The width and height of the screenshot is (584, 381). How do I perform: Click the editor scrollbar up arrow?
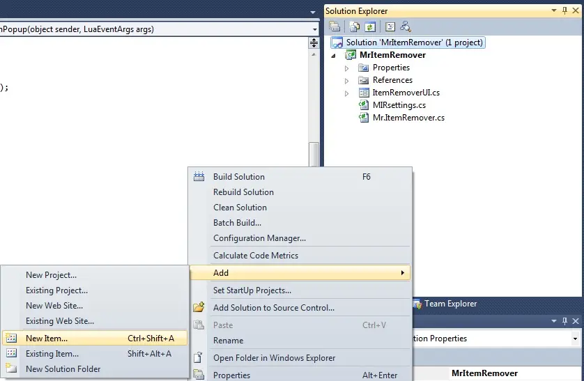pos(314,54)
